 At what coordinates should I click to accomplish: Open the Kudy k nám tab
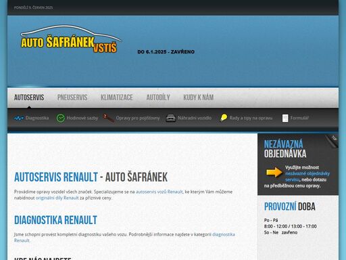[199, 97]
